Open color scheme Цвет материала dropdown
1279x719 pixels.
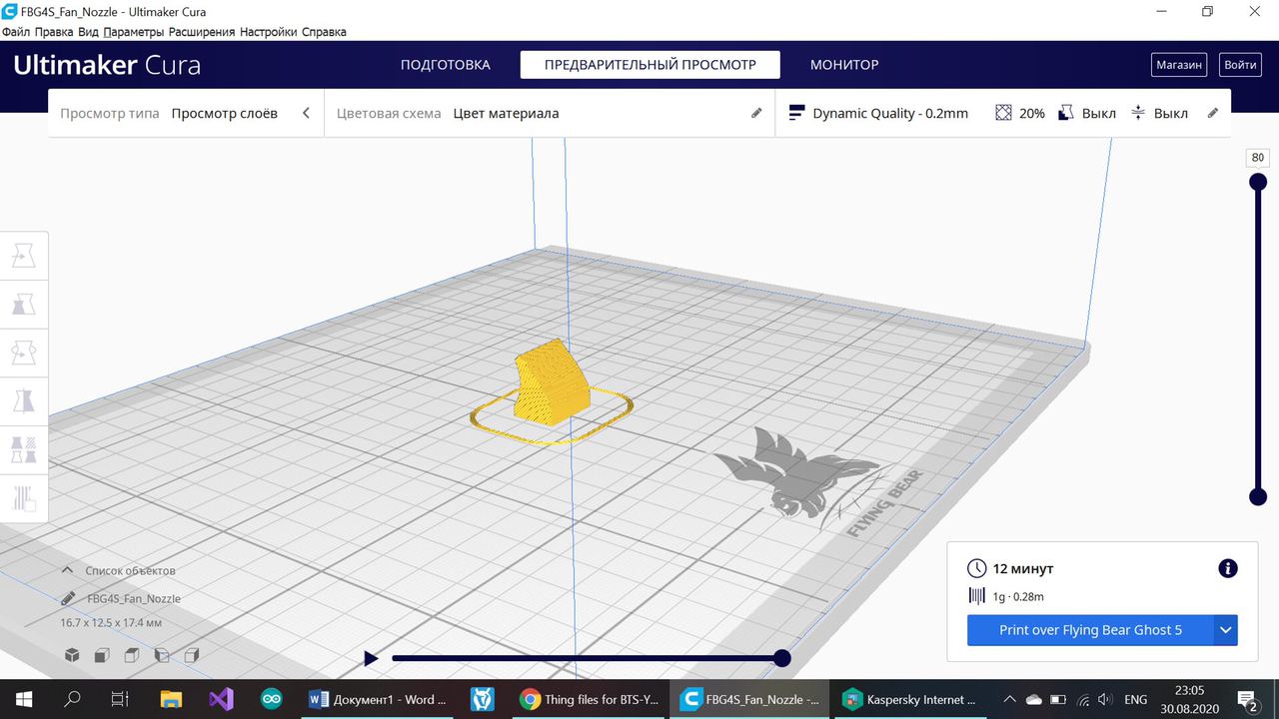pyautogui.click(x=506, y=113)
